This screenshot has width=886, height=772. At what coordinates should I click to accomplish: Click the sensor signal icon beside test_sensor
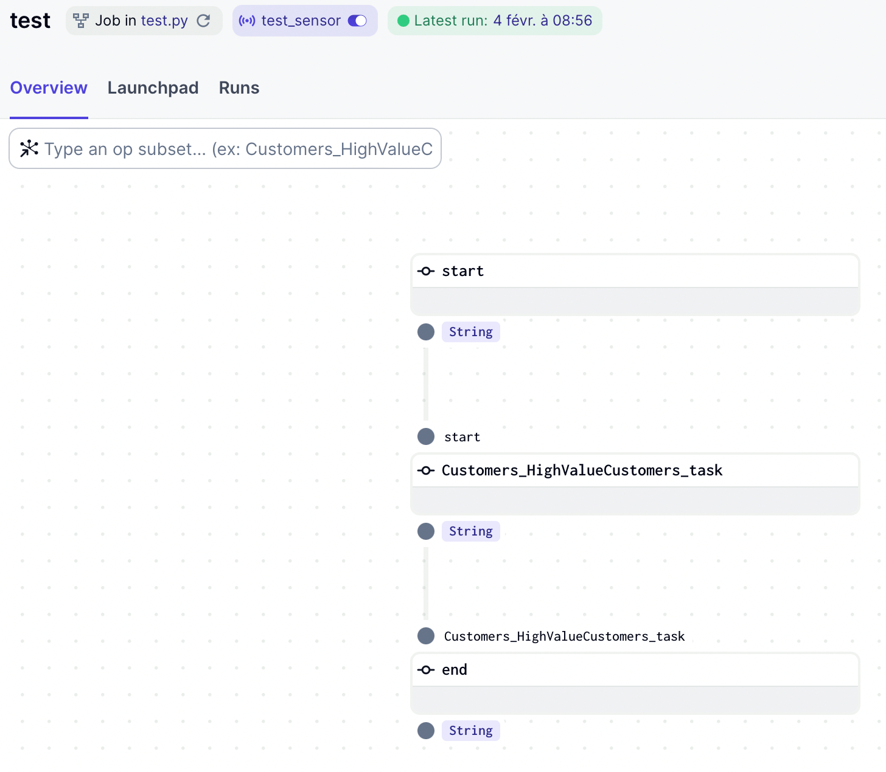pos(247,21)
